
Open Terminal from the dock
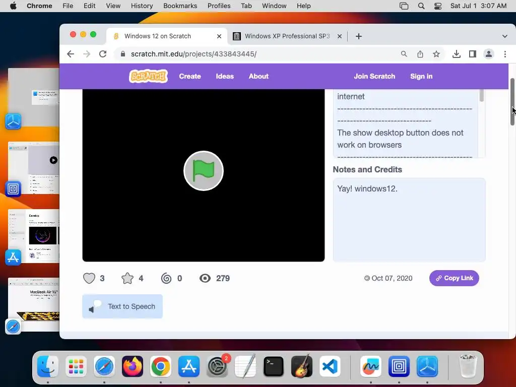coord(274,366)
